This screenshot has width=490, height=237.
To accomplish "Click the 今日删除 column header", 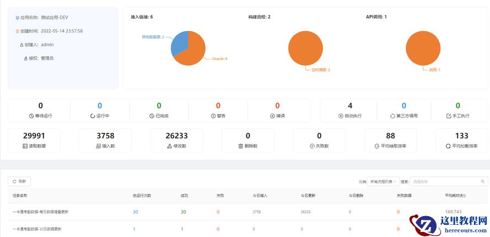I will (x=356, y=196).
